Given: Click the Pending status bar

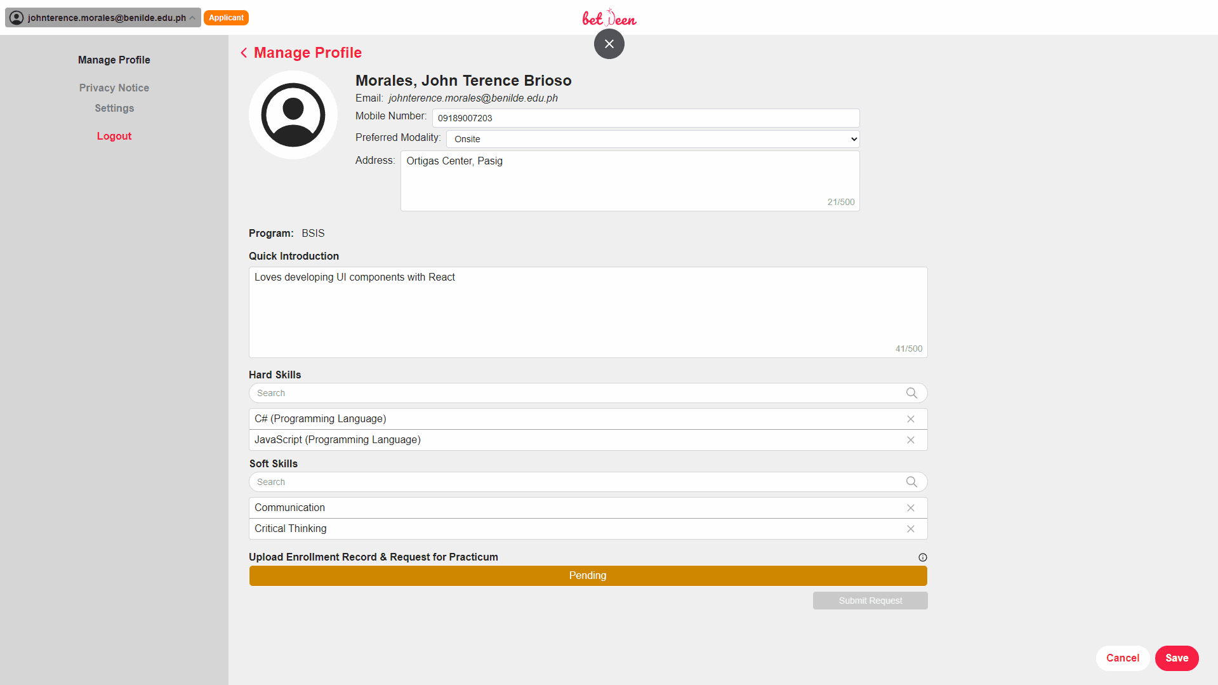Looking at the screenshot, I should click(588, 576).
